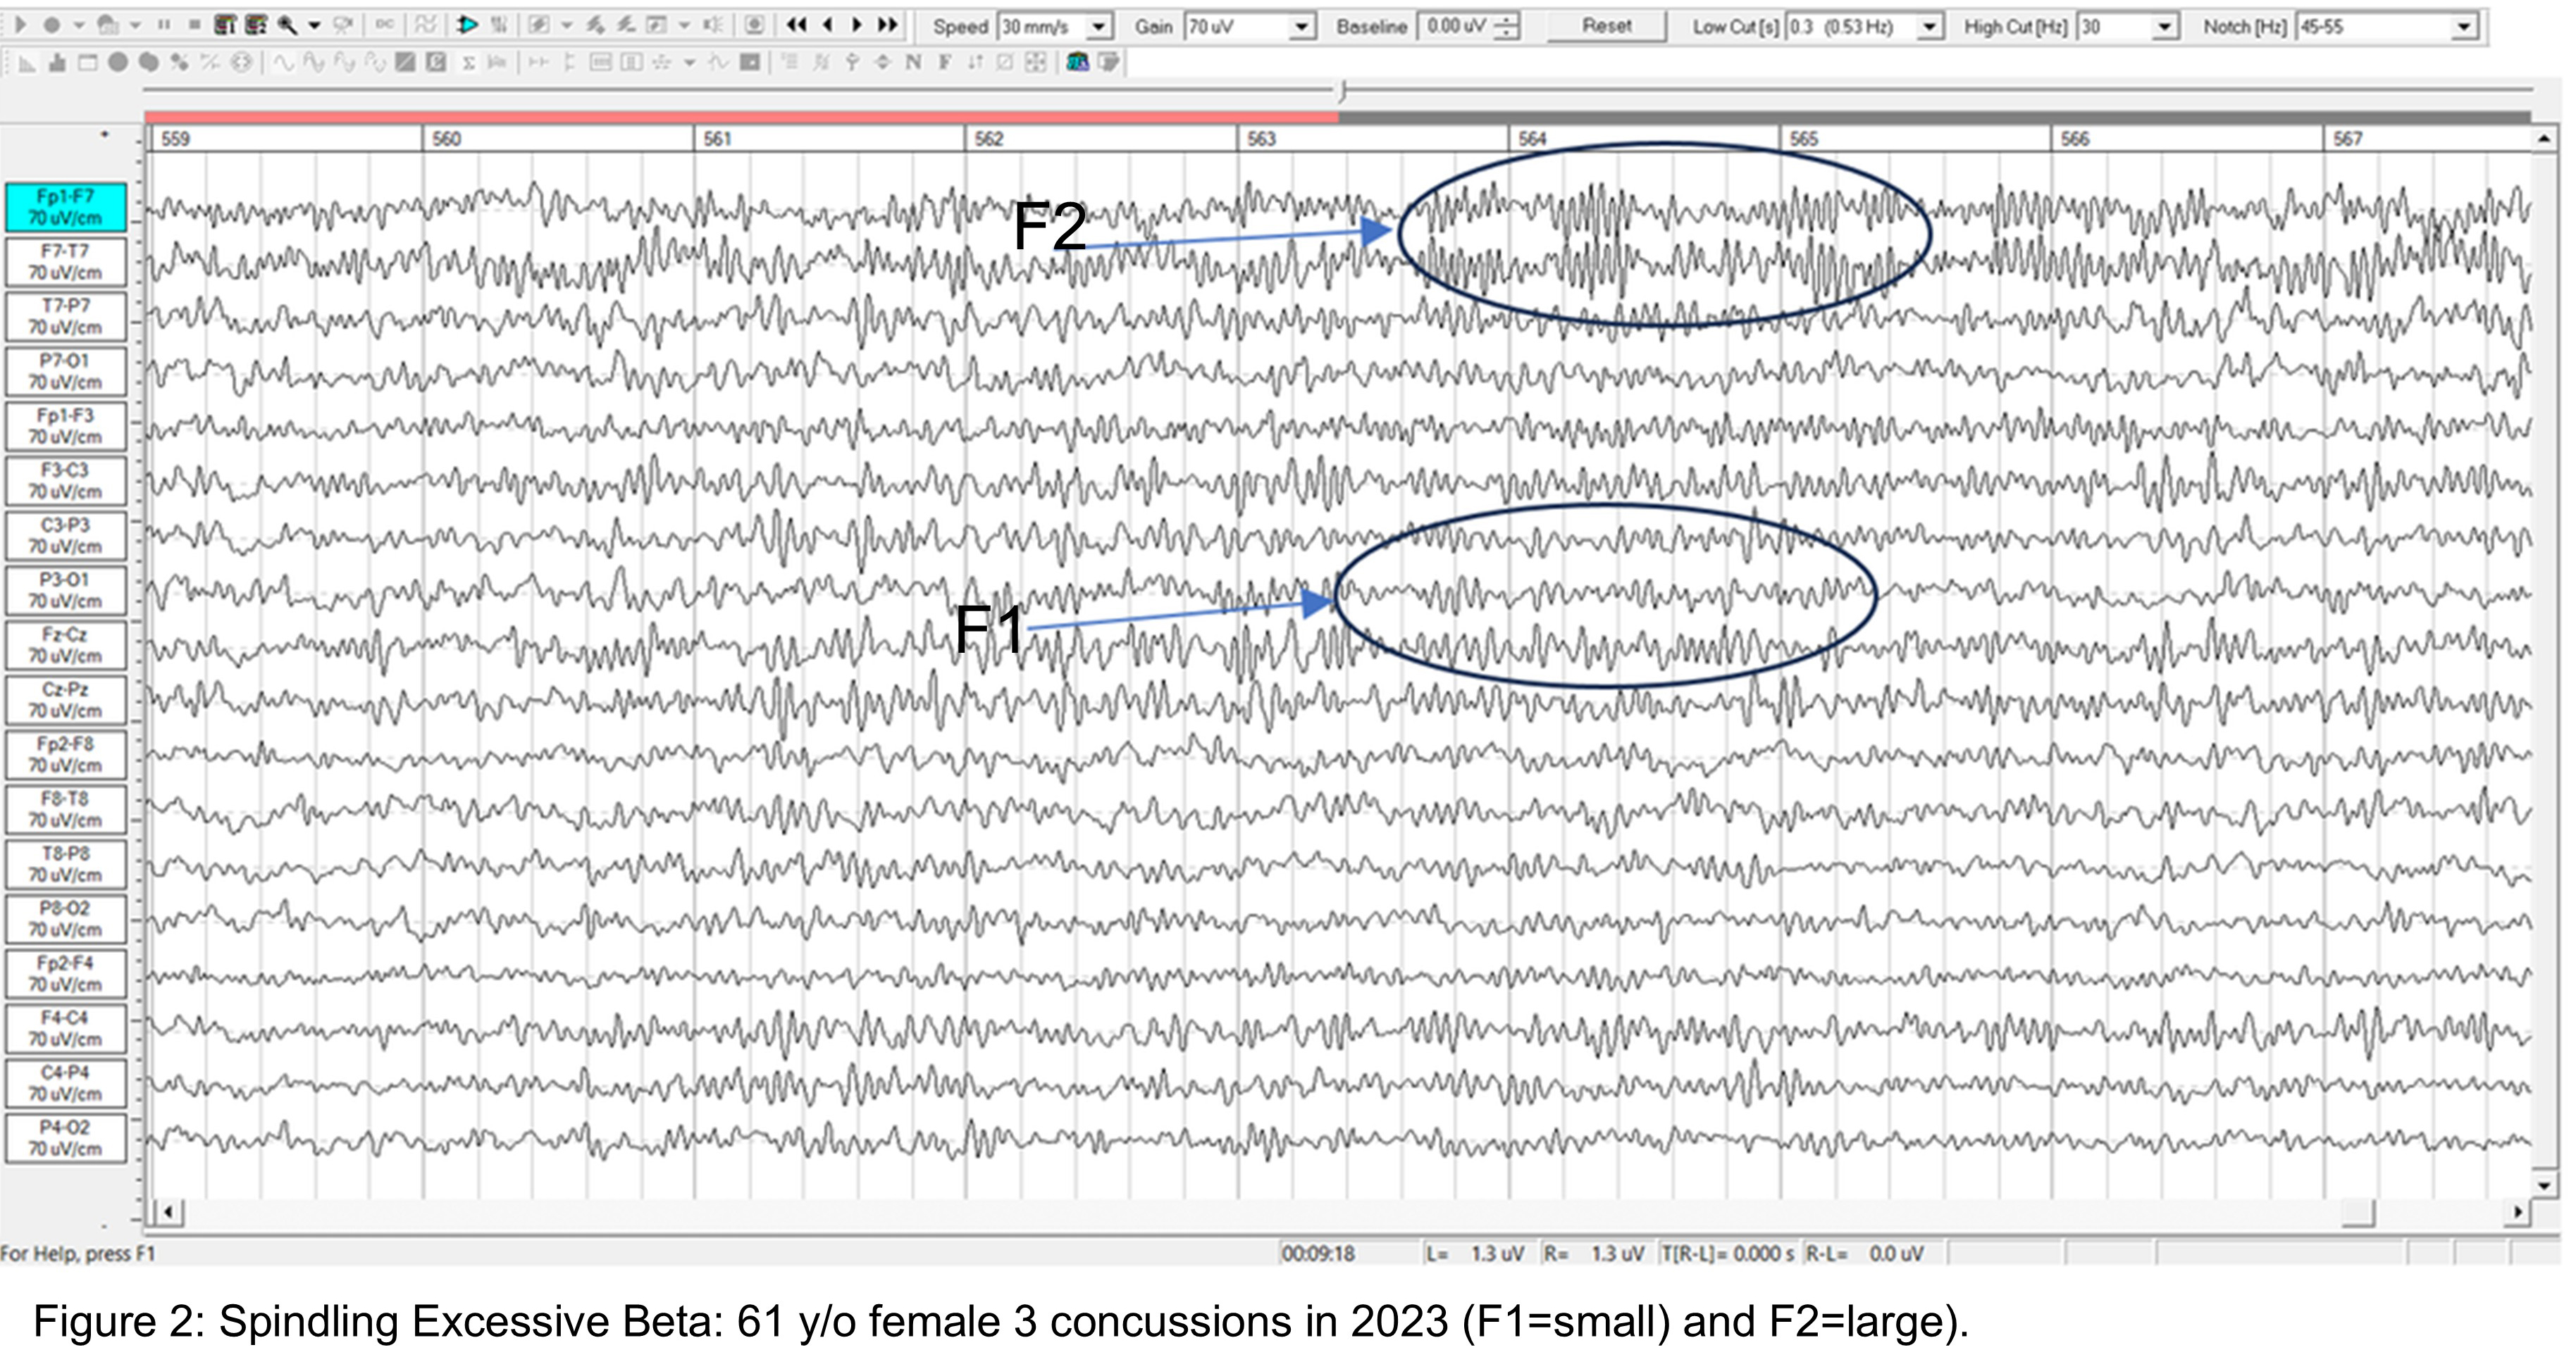The height and width of the screenshot is (1357, 2576).
Task: Expand the Gain dropdown showing 70 uV
Action: pos(1301,27)
